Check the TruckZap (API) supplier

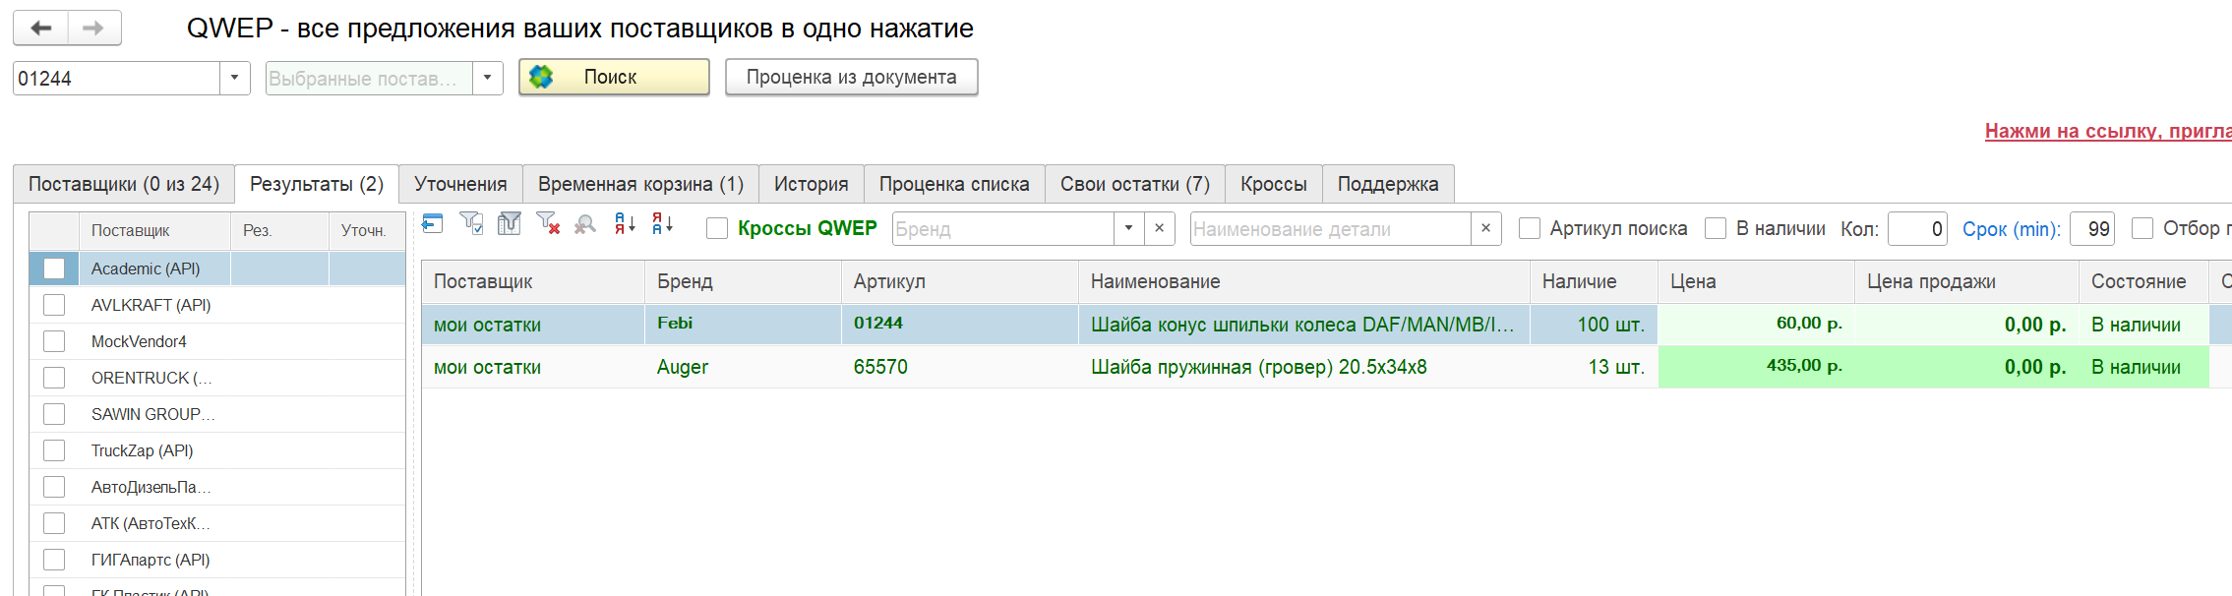click(x=54, y=450)
